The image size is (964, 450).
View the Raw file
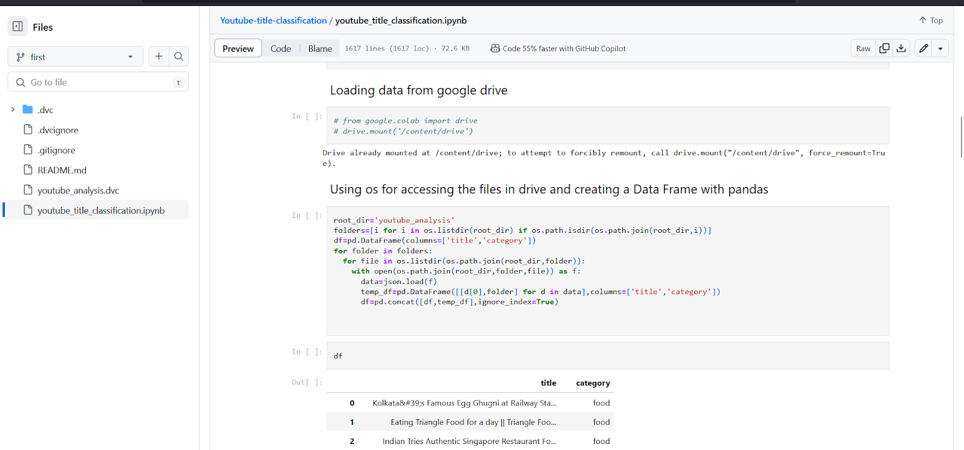(x=863, y=48)
